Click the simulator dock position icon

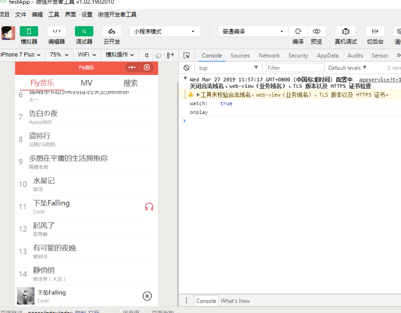tap(170, 55)
